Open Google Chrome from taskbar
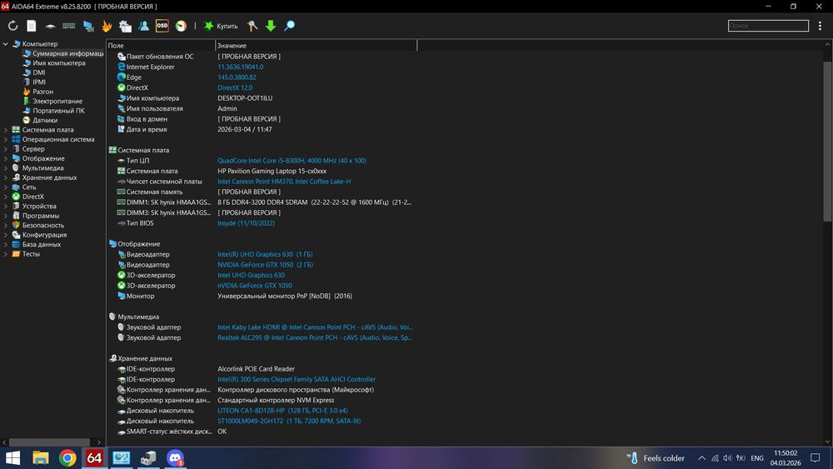Screen dimensions: 833x469 pos(67,458)
